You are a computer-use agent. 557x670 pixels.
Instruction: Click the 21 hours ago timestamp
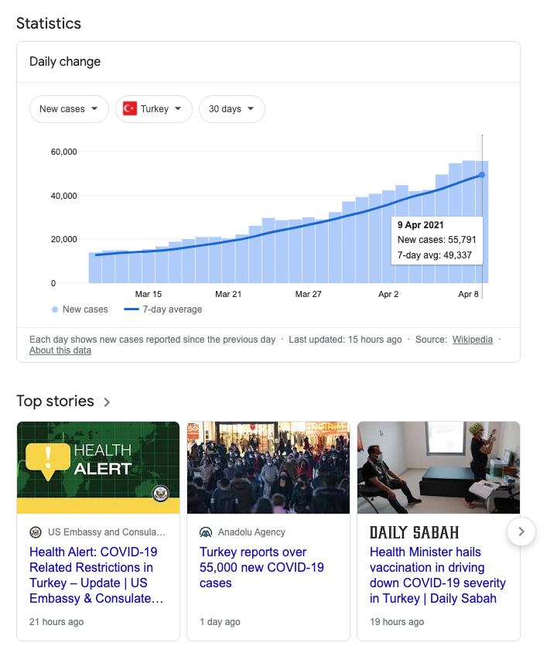pyautogui.click(x=56, y=622)
